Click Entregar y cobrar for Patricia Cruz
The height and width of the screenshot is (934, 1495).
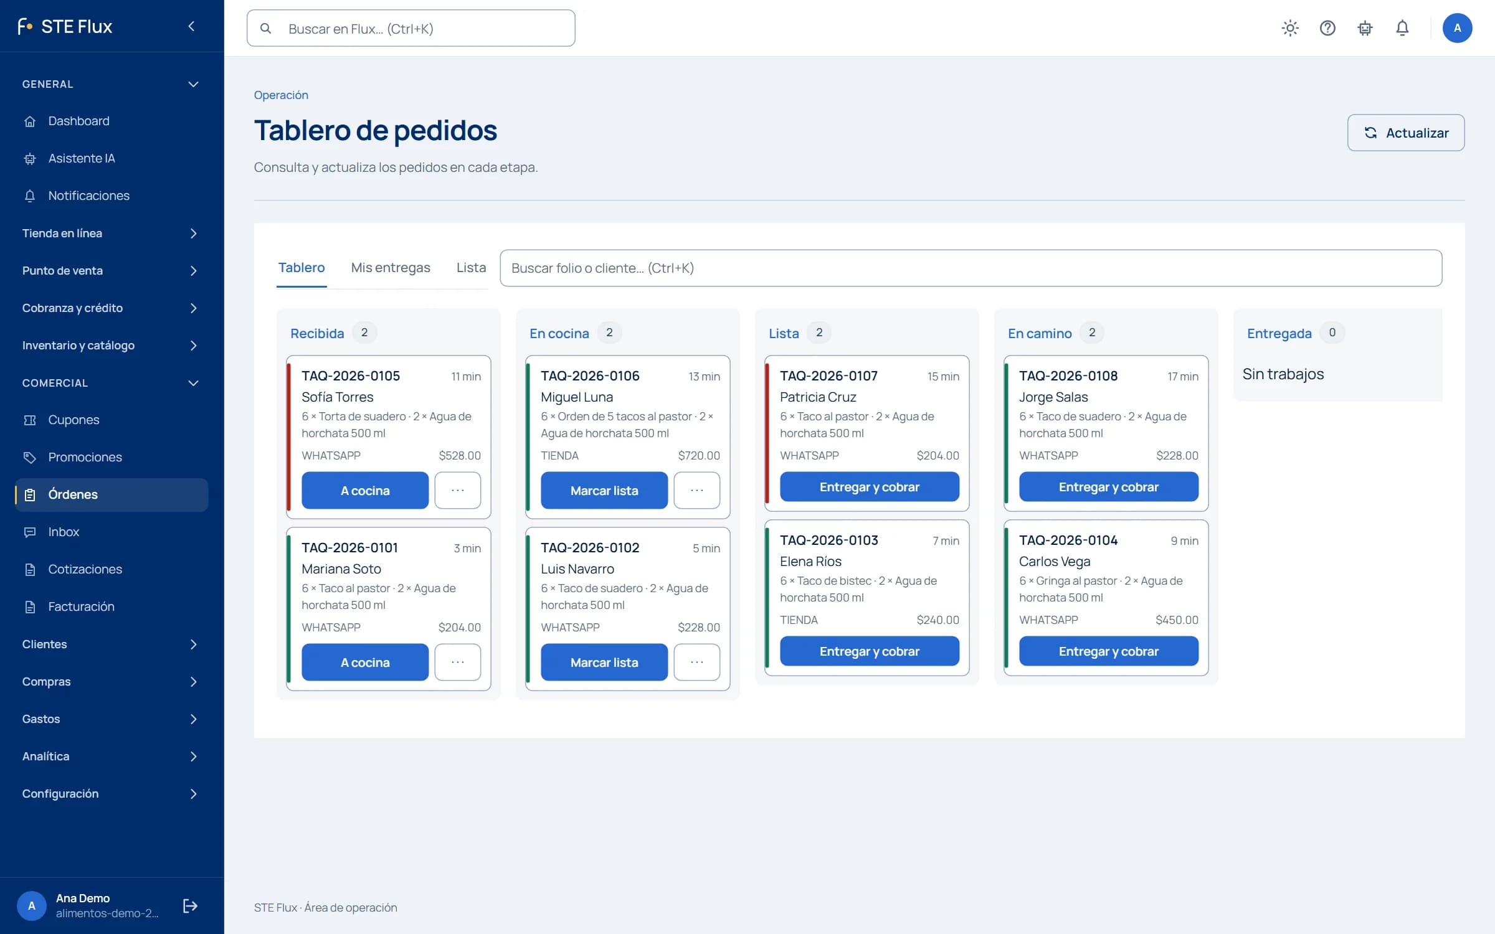coord(870,487)
